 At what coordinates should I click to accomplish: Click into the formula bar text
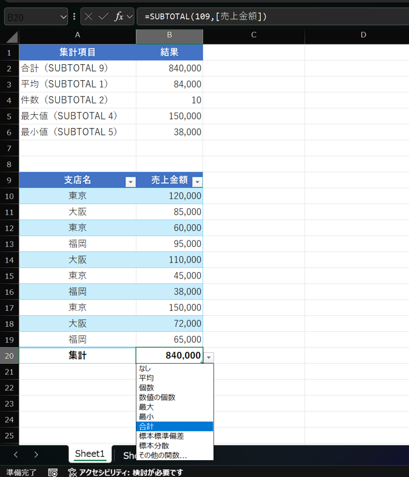tap(279, 17)
